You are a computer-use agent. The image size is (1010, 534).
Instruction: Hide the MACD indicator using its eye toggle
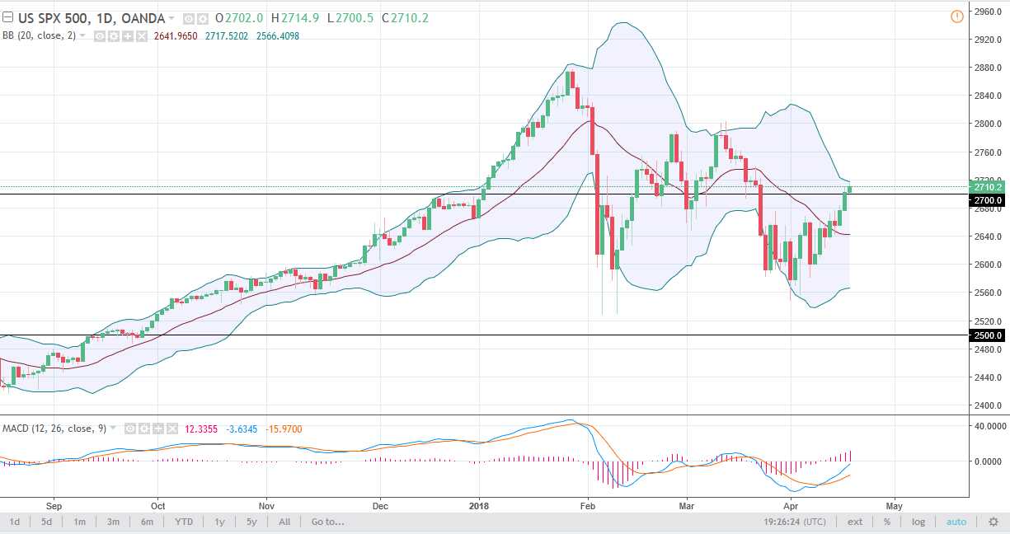tap(130, 429)
